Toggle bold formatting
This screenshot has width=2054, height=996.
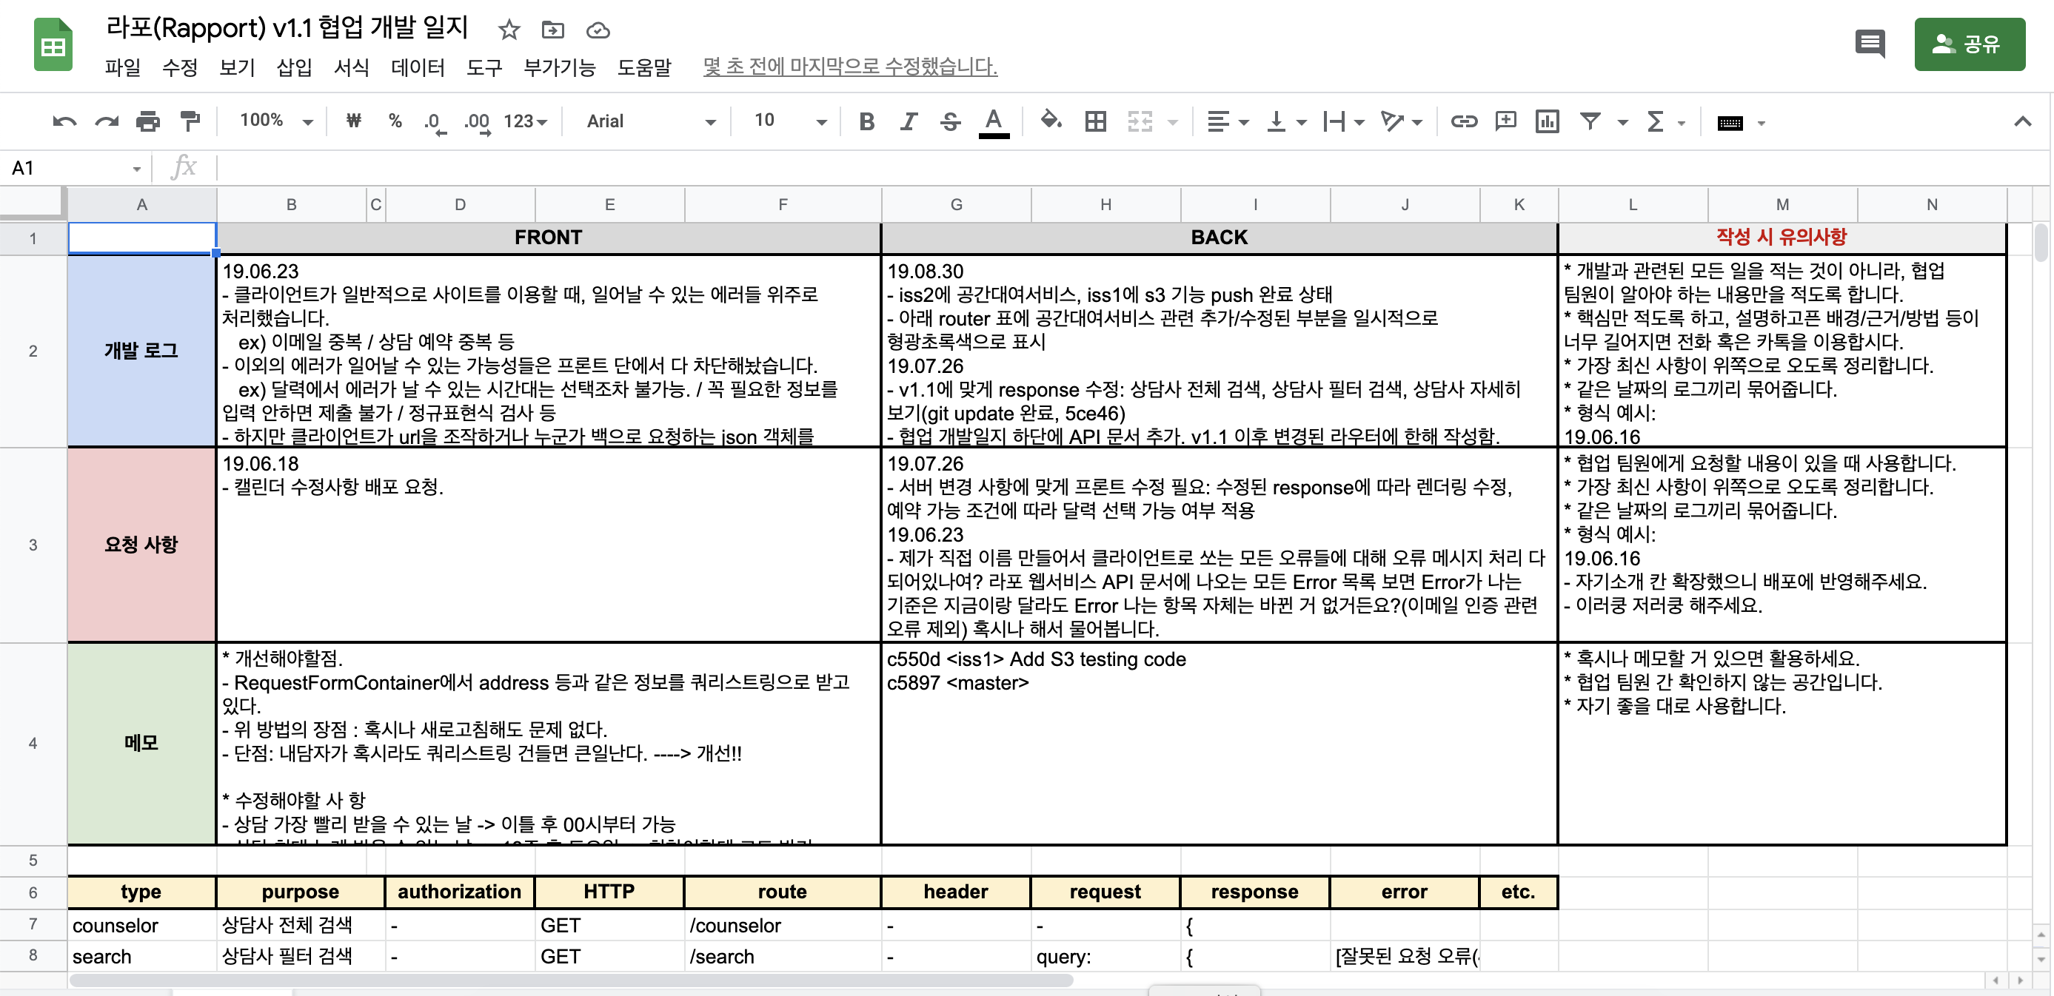click(x=867, y=121)
